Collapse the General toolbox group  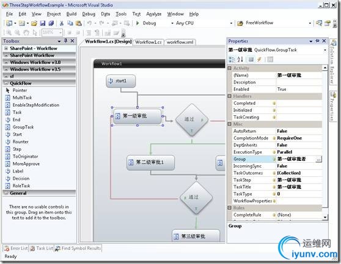6,193
